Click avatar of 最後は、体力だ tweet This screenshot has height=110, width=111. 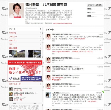(x=48, y=60)
